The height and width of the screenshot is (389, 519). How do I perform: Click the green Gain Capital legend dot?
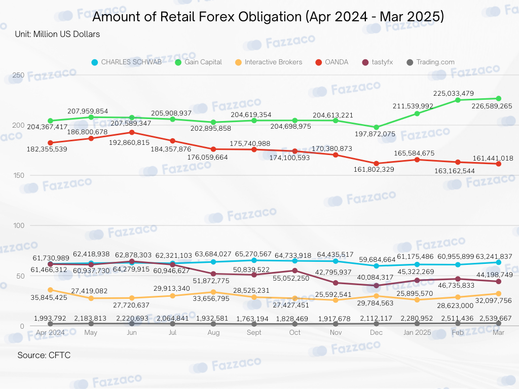[178, 62]
